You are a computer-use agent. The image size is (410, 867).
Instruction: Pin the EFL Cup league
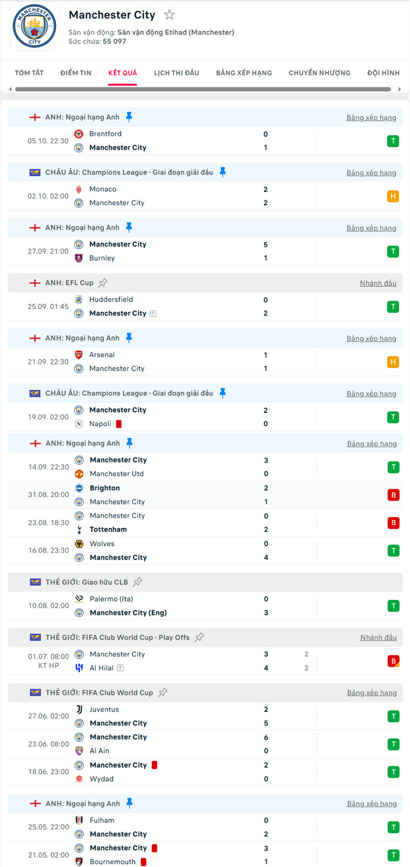click(x=103, y=283)
